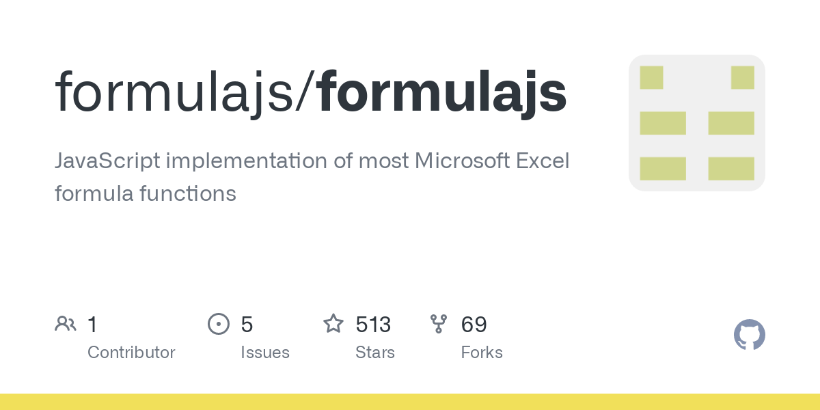Open the GitHub Octocat logo

pos(750,335)
